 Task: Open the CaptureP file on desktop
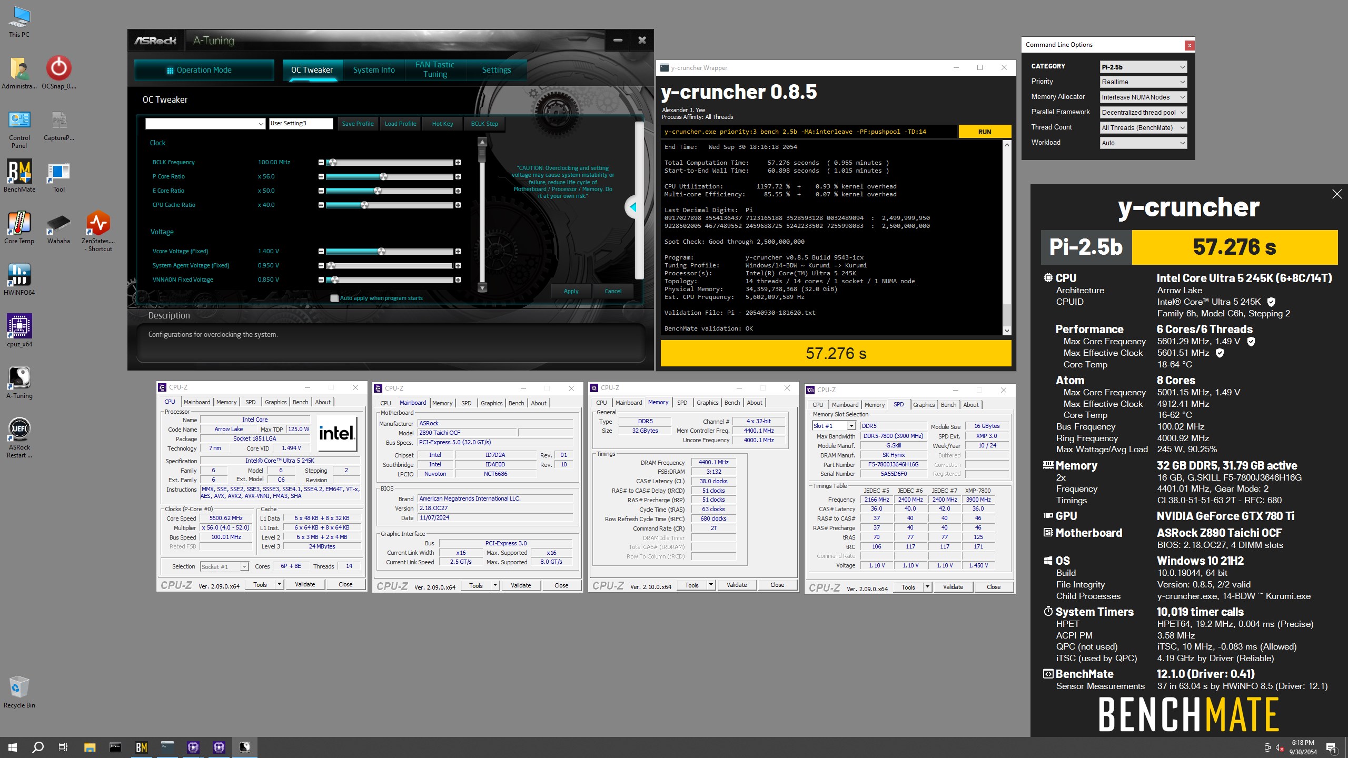pyautogui.click(x=59, y=125)
